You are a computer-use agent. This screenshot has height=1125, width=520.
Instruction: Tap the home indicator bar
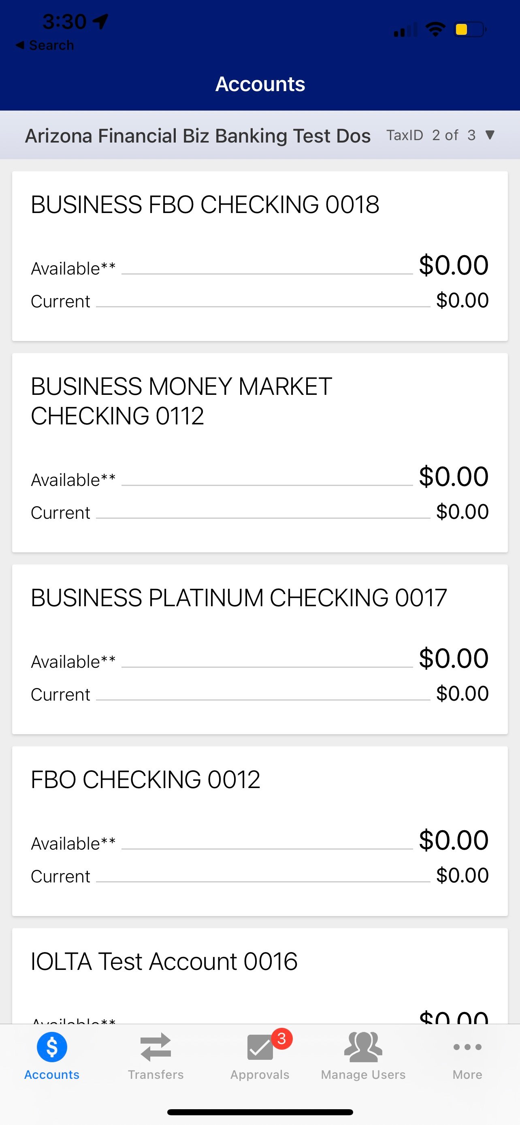click(x=260, y=1112)
